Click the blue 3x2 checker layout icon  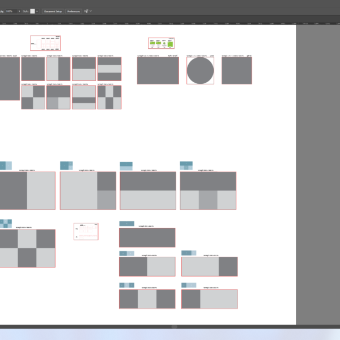pyautogui.click(x=6, y=224)
